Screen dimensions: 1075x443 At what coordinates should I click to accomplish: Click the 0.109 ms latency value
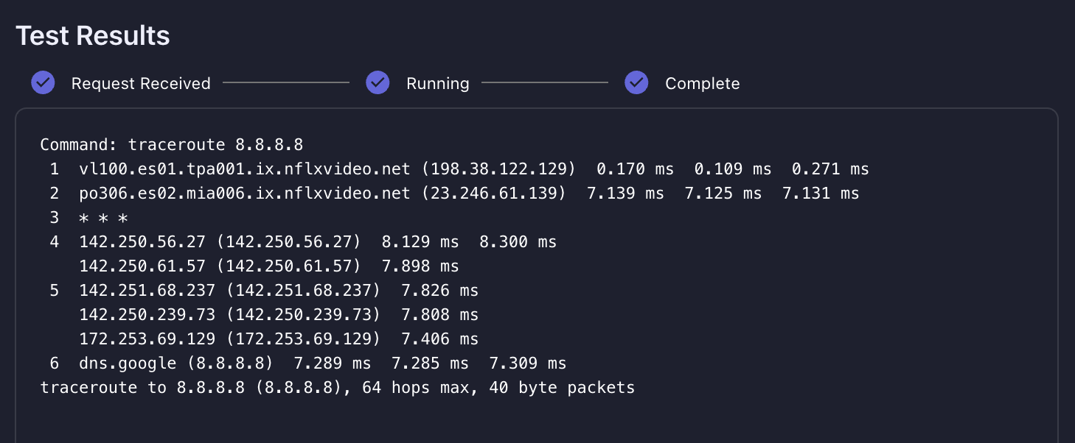point(733,169)
